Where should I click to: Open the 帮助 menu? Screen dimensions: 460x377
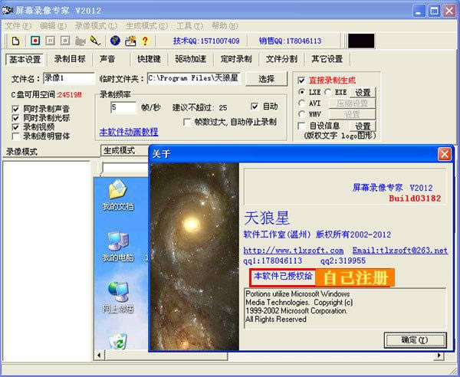point(225,26)
